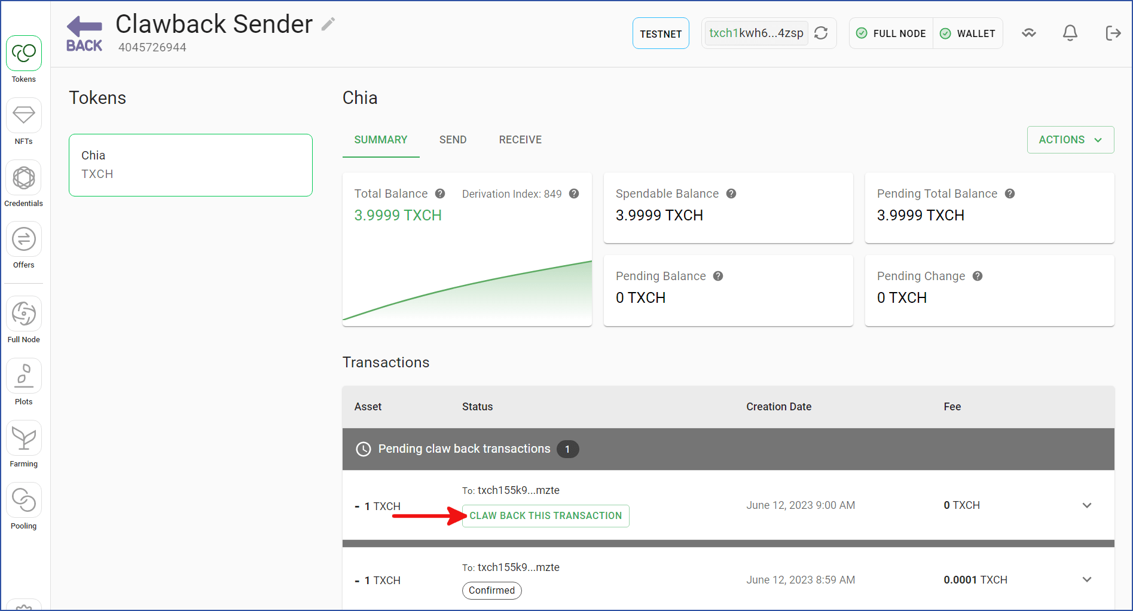This screenshot has width=1133, height=611.
Task: Open the Offers panel
Action: pyautogui.click(x=23, y=239)
